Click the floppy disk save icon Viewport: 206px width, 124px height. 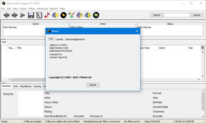click(31, 15)
